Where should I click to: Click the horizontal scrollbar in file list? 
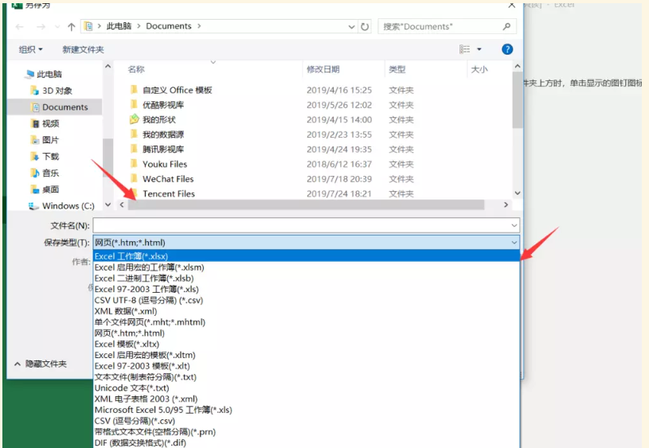(x=306, y=205)
